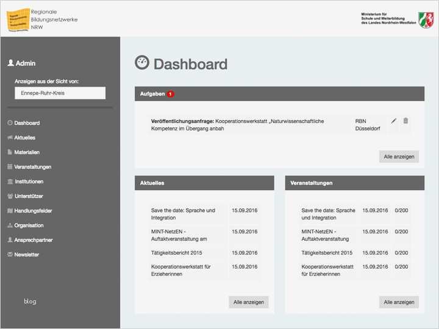The height and width of the screenshot is (329, 439).
Task: Open Newsletter in the sidebar
Action: [27, 255]
